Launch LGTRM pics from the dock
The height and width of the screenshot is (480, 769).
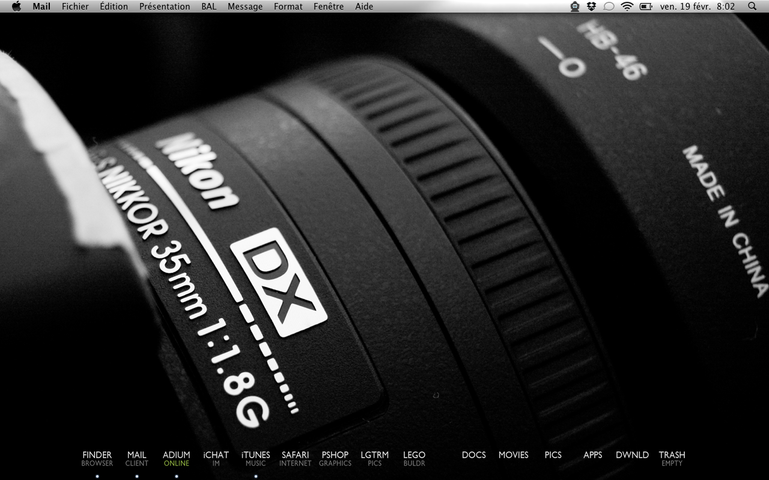375,459
